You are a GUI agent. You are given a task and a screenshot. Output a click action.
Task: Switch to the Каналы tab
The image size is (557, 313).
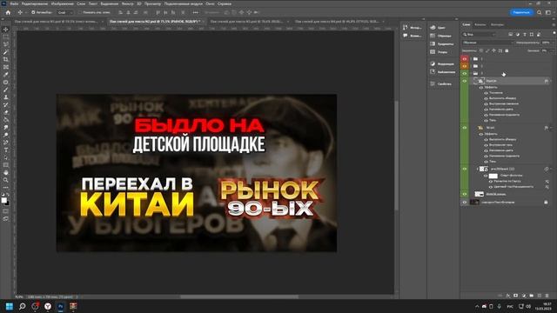tap(480, 24)
